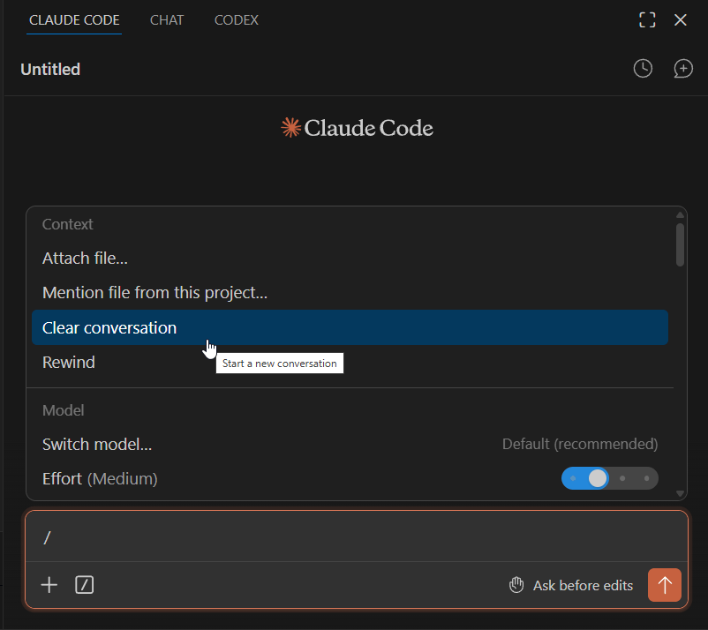
Task: Click the slash command icon
Action: 84,585
